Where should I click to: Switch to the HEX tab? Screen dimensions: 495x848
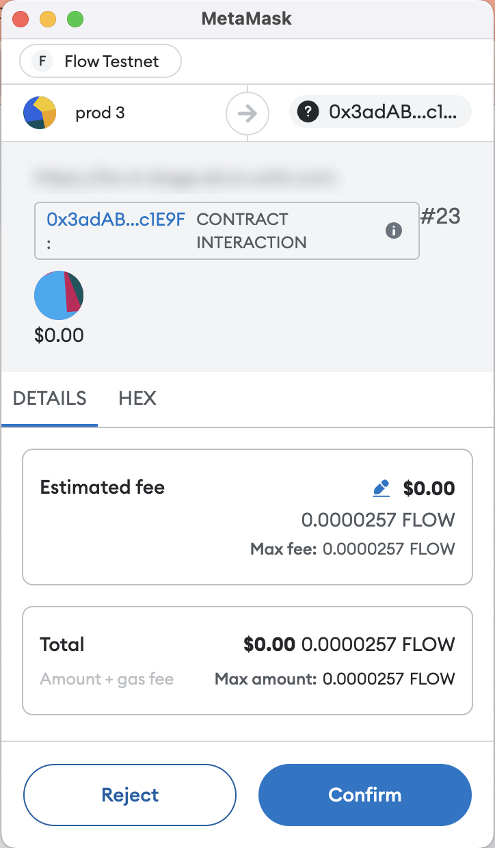pyautogui.click(x=137, y=399)
